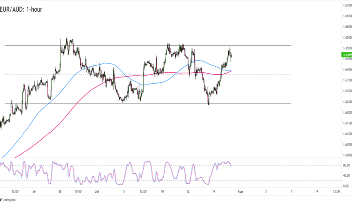Screen dimensions: 352x202
Task: Click the 28 date marker on time axis
Action: coord(61,192)
